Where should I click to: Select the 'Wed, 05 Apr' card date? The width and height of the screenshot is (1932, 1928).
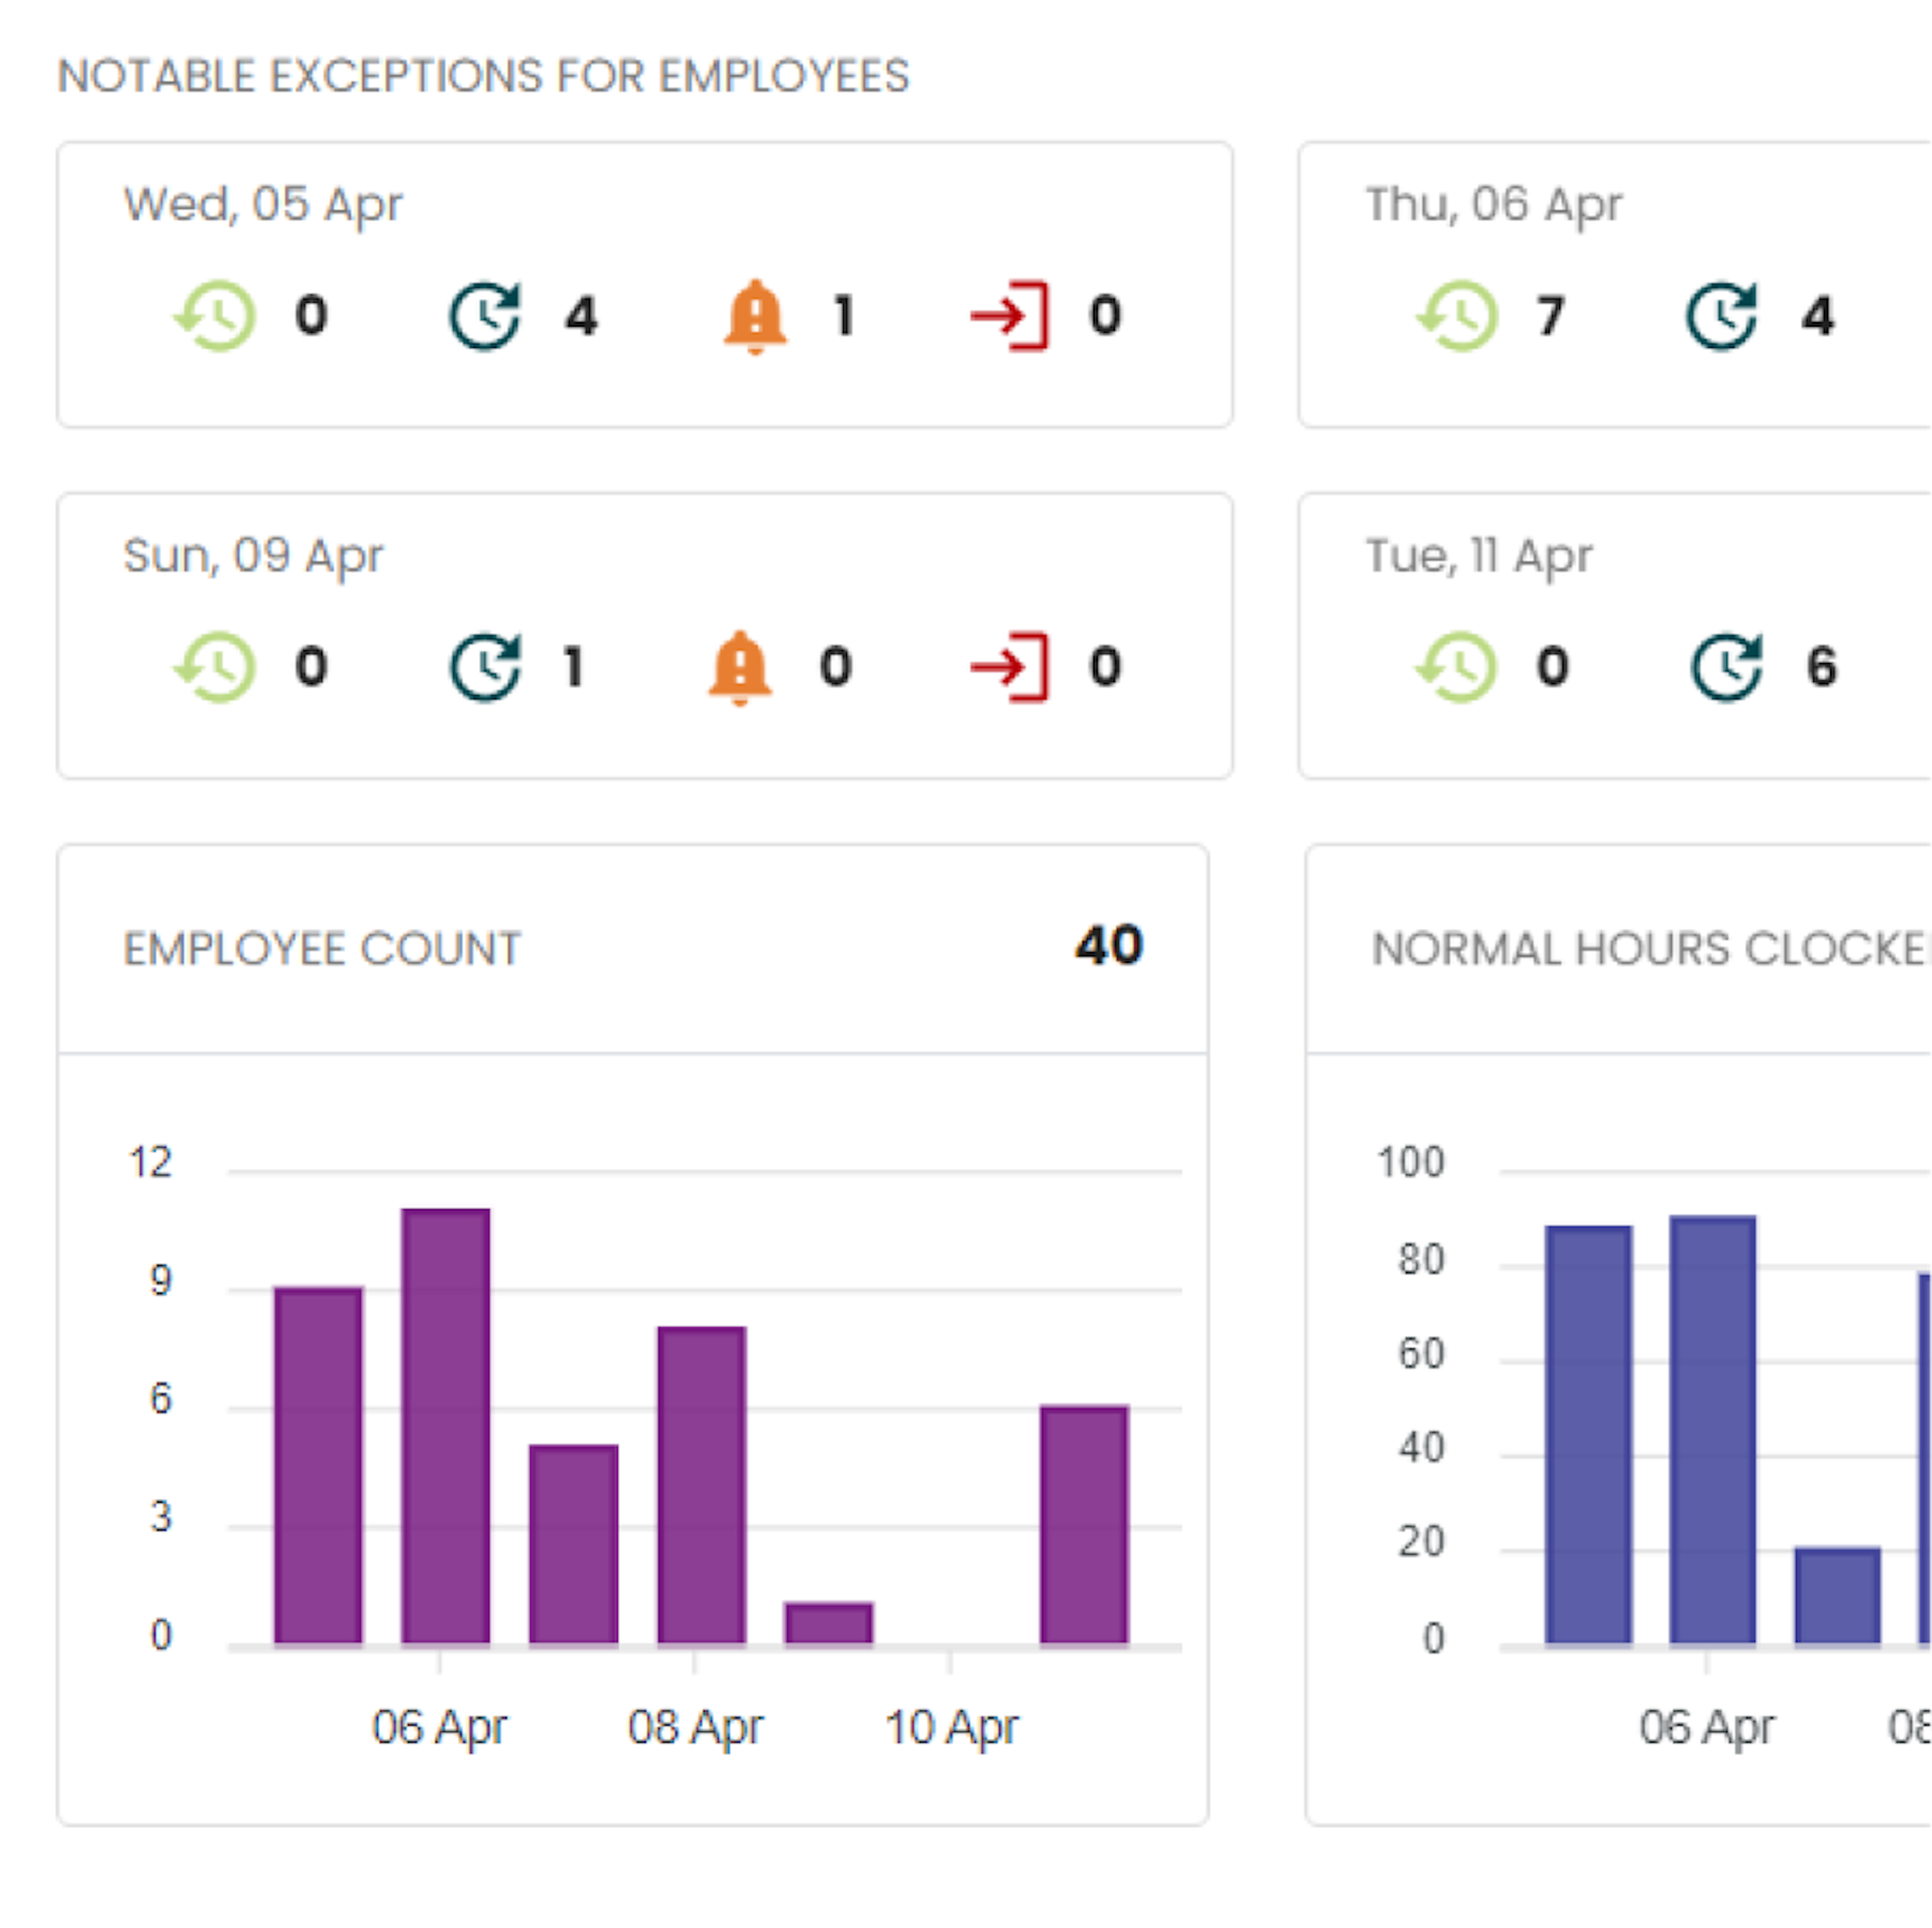pyautogui.click(x=263, y=206)
